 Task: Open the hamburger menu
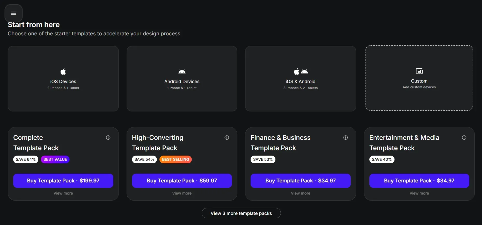point(14,13)
